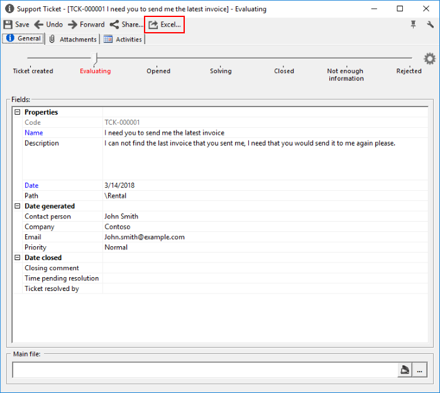Image resolution: width=440 pixels, height=393 pixels.
Task: Maximize the Support Ticket window
Action: pos(400,9)
